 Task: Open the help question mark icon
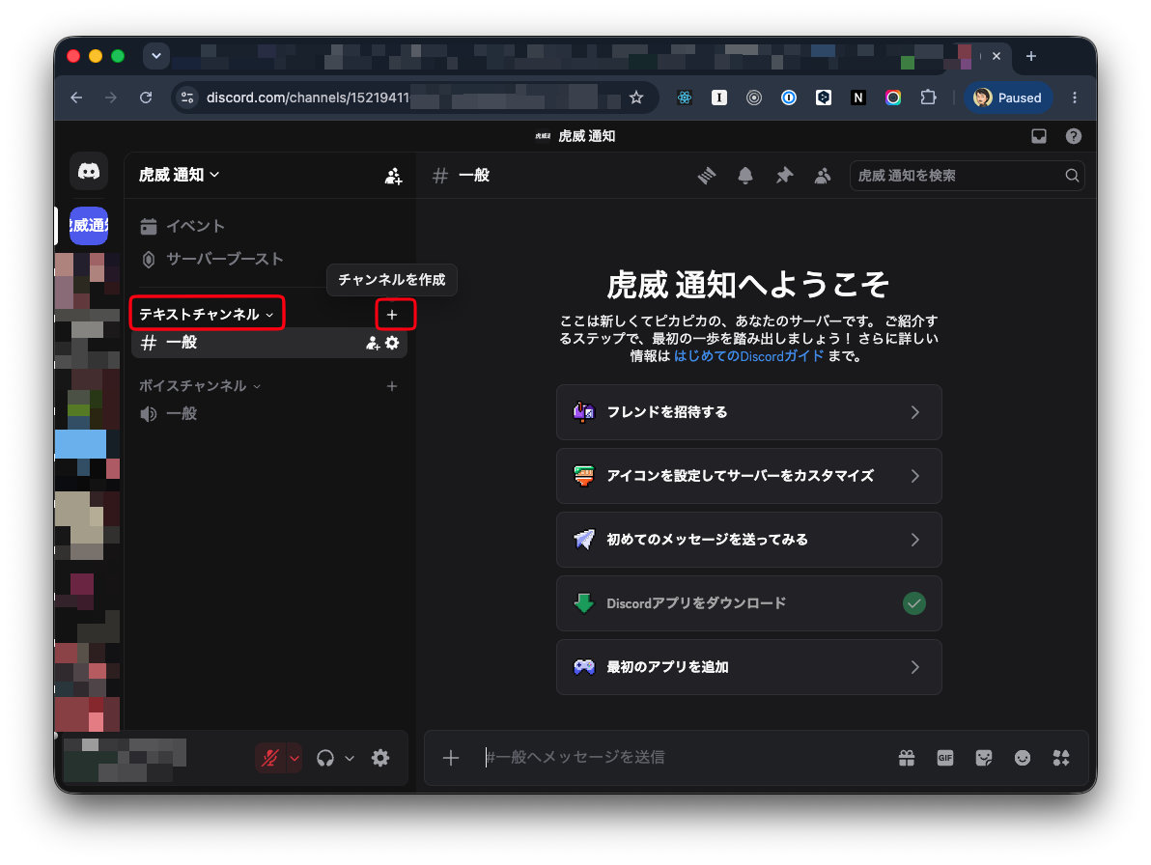point(1073,136)
